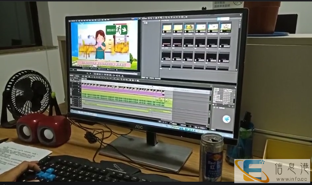Select the first clip thumbnail in bin
This screenshot has width=312, height=185.
[x=167, y=27]
